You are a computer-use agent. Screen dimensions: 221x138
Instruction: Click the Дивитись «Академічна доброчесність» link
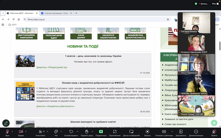click(x=55, y=106)
